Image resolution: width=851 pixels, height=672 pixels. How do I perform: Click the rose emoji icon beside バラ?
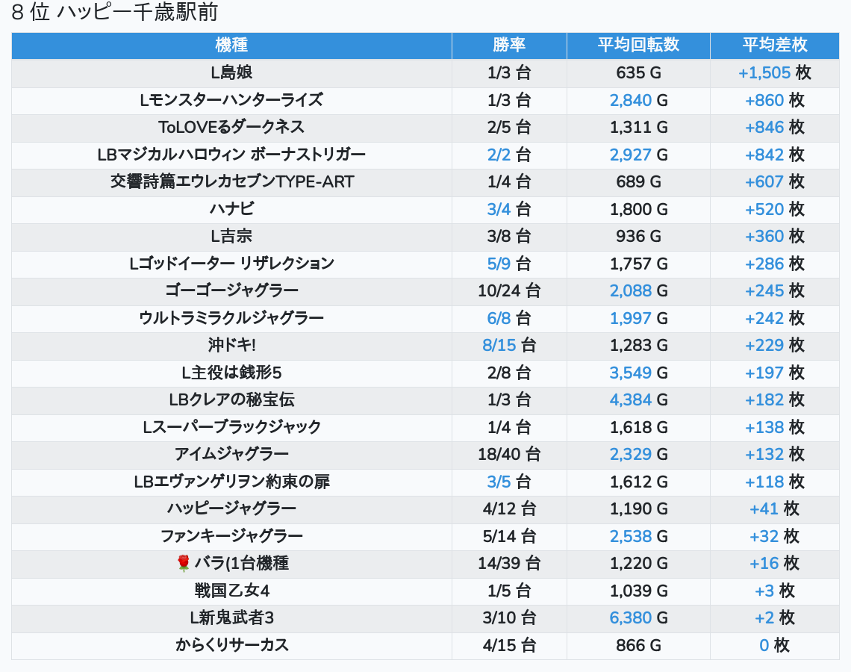(x=184, y=564)
